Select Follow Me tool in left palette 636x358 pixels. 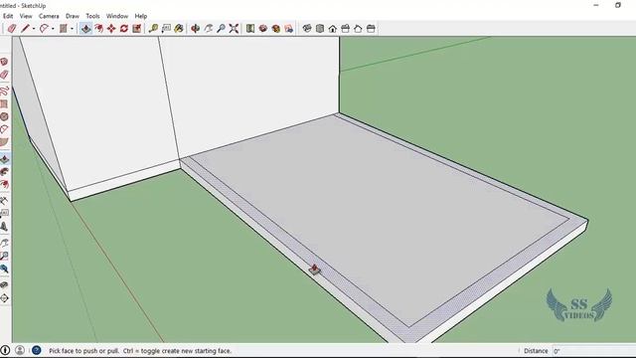(x=4, y=172)
